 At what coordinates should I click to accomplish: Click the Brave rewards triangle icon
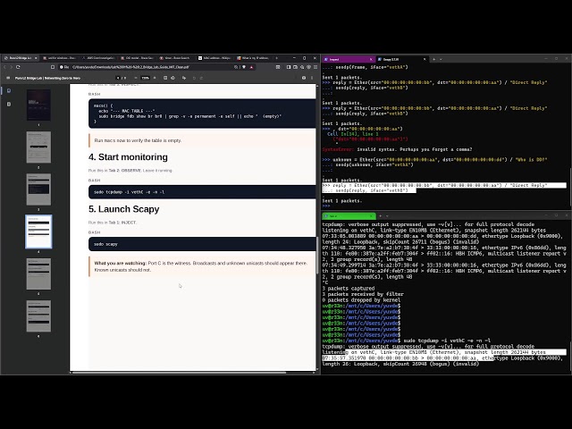click(251, 67)
